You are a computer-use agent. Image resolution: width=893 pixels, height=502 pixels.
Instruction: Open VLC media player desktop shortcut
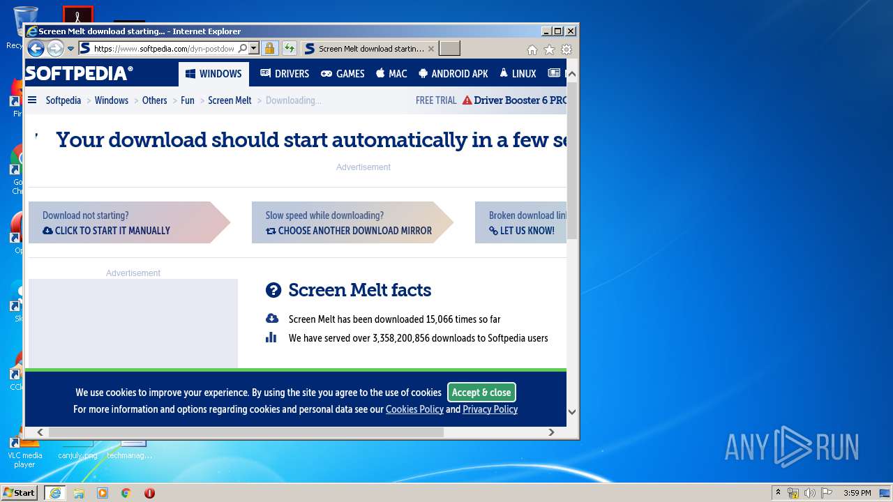point(24,452)
